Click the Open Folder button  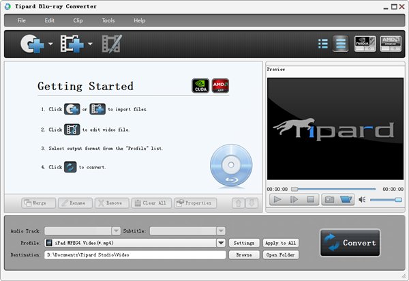pos(281,255)
